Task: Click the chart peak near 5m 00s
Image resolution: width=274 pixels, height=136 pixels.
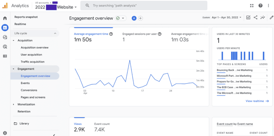Action: (x=130, y=60)
